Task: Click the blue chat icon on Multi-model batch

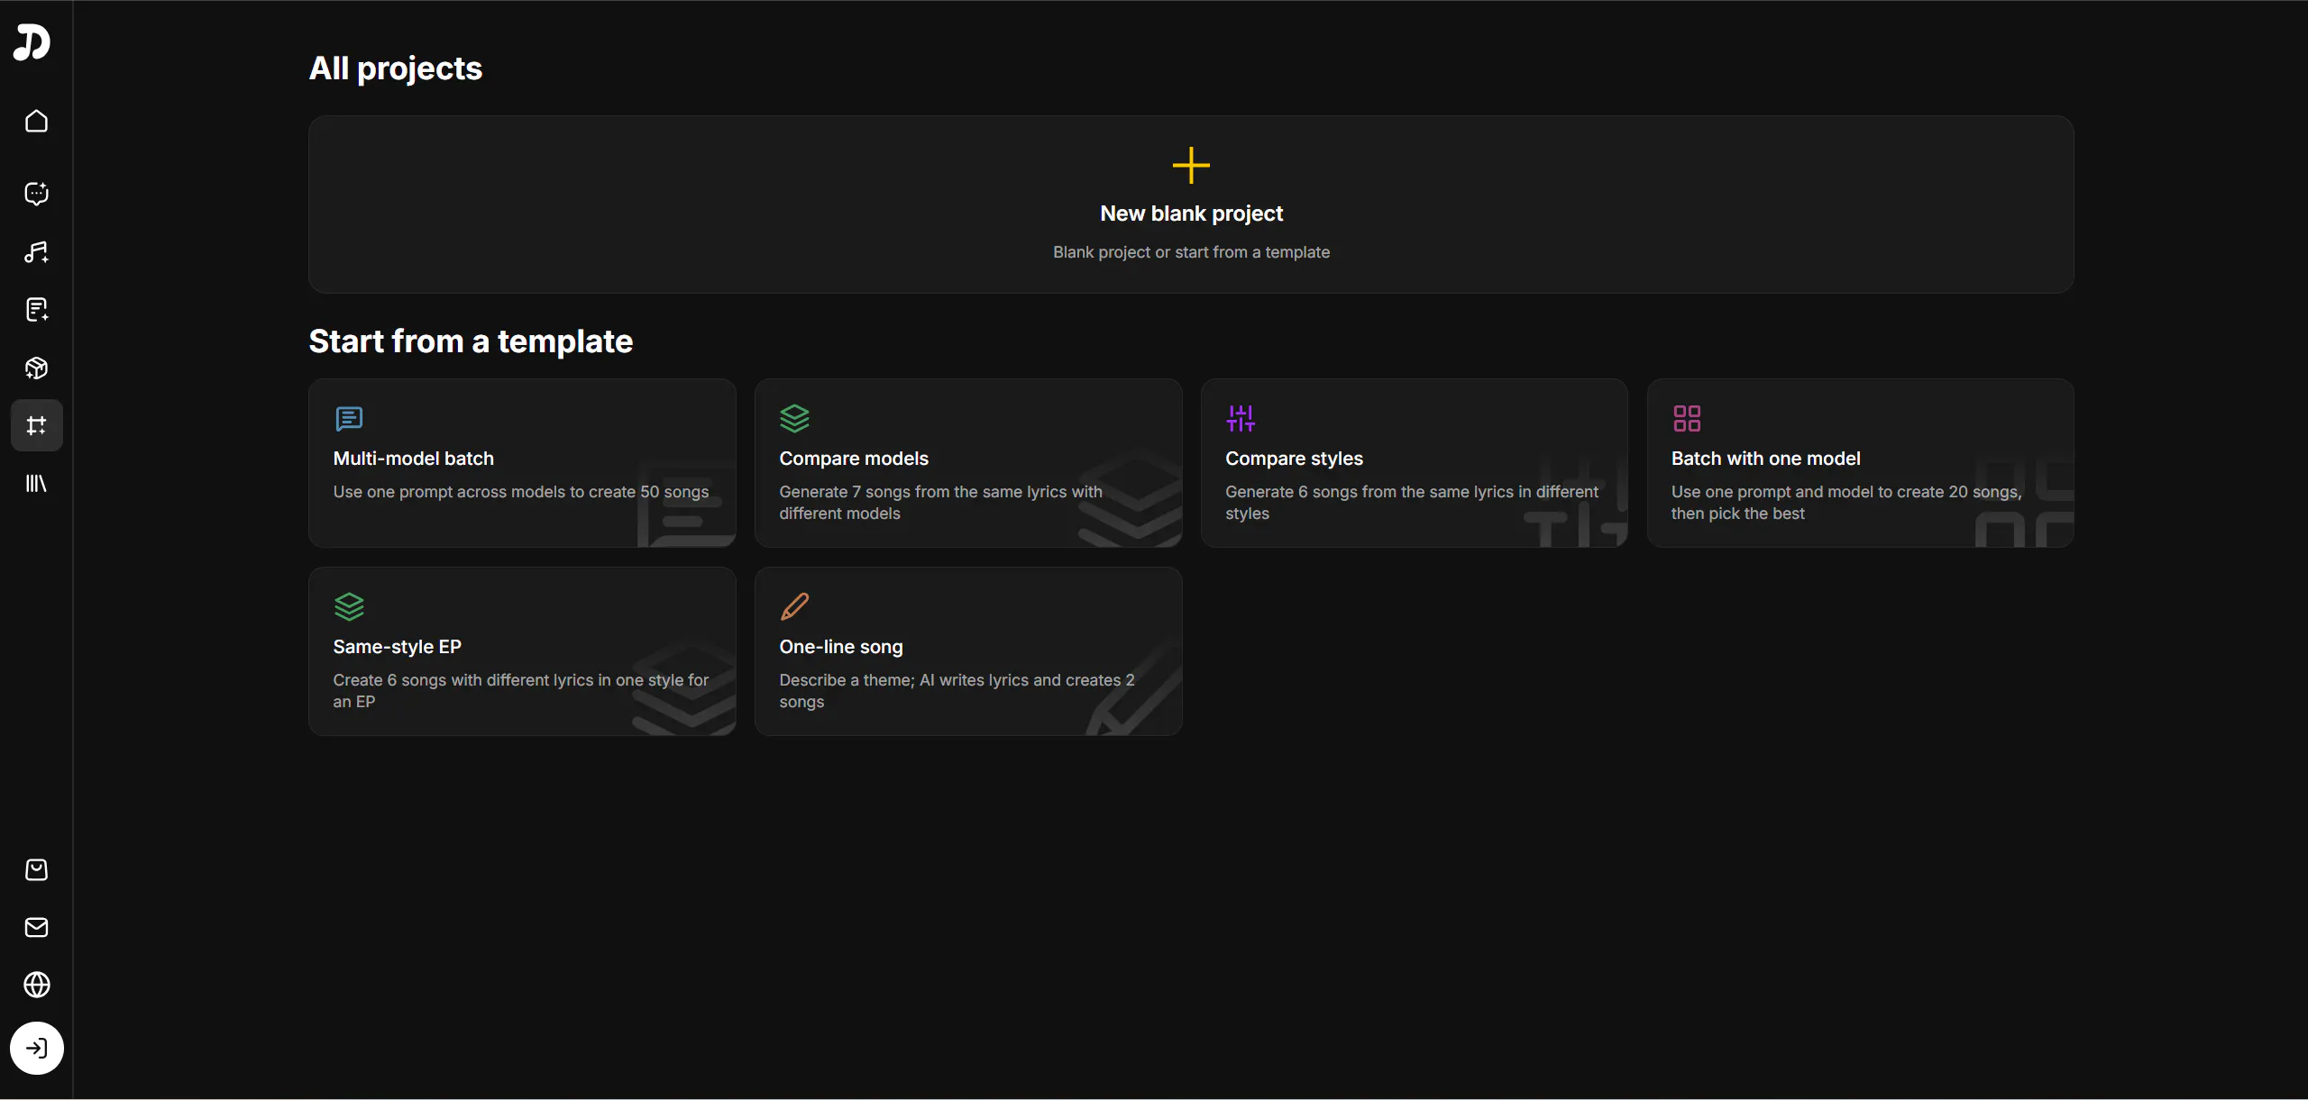Action: click(349, 419)
